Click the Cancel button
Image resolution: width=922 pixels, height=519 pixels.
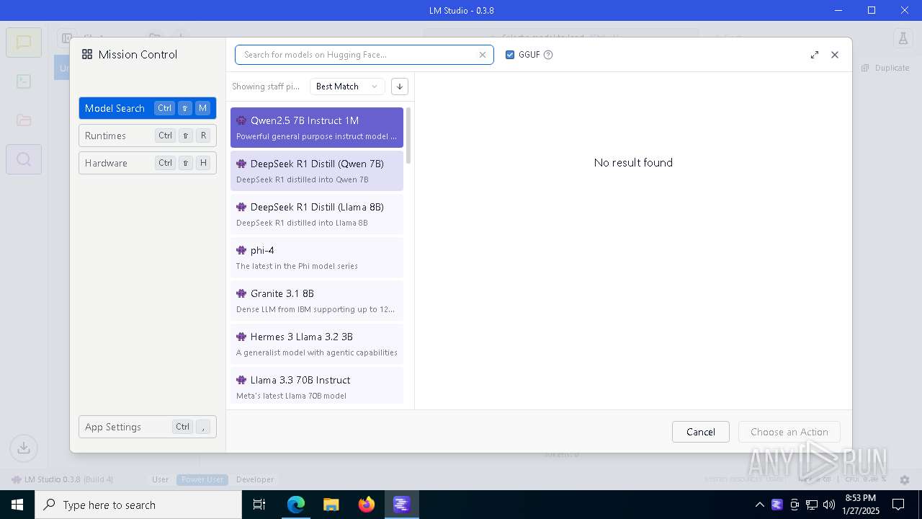(701, 432)
